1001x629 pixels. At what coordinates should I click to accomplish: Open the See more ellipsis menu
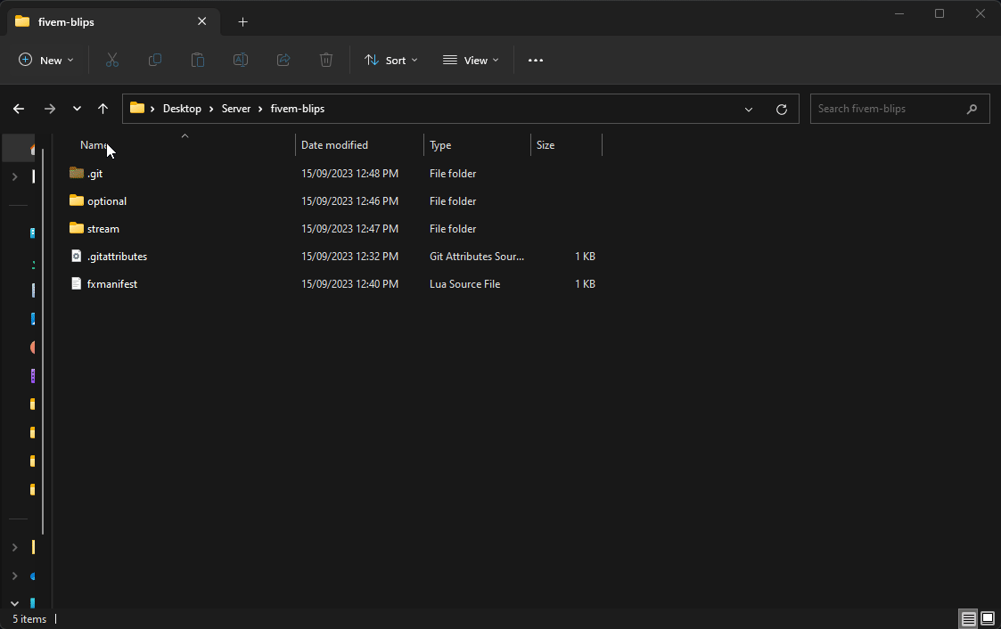point(535,60)
